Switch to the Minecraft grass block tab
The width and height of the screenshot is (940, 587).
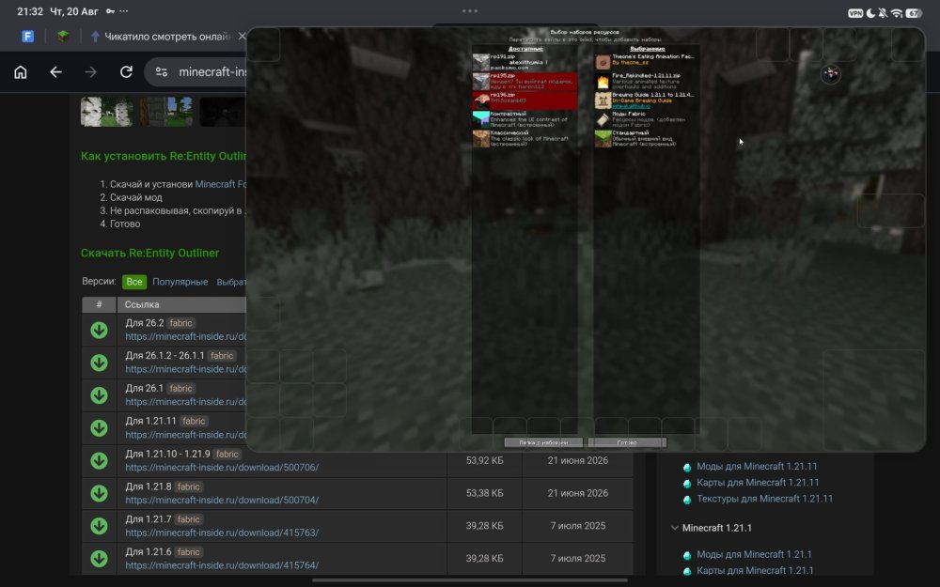(x=63, y=37)
